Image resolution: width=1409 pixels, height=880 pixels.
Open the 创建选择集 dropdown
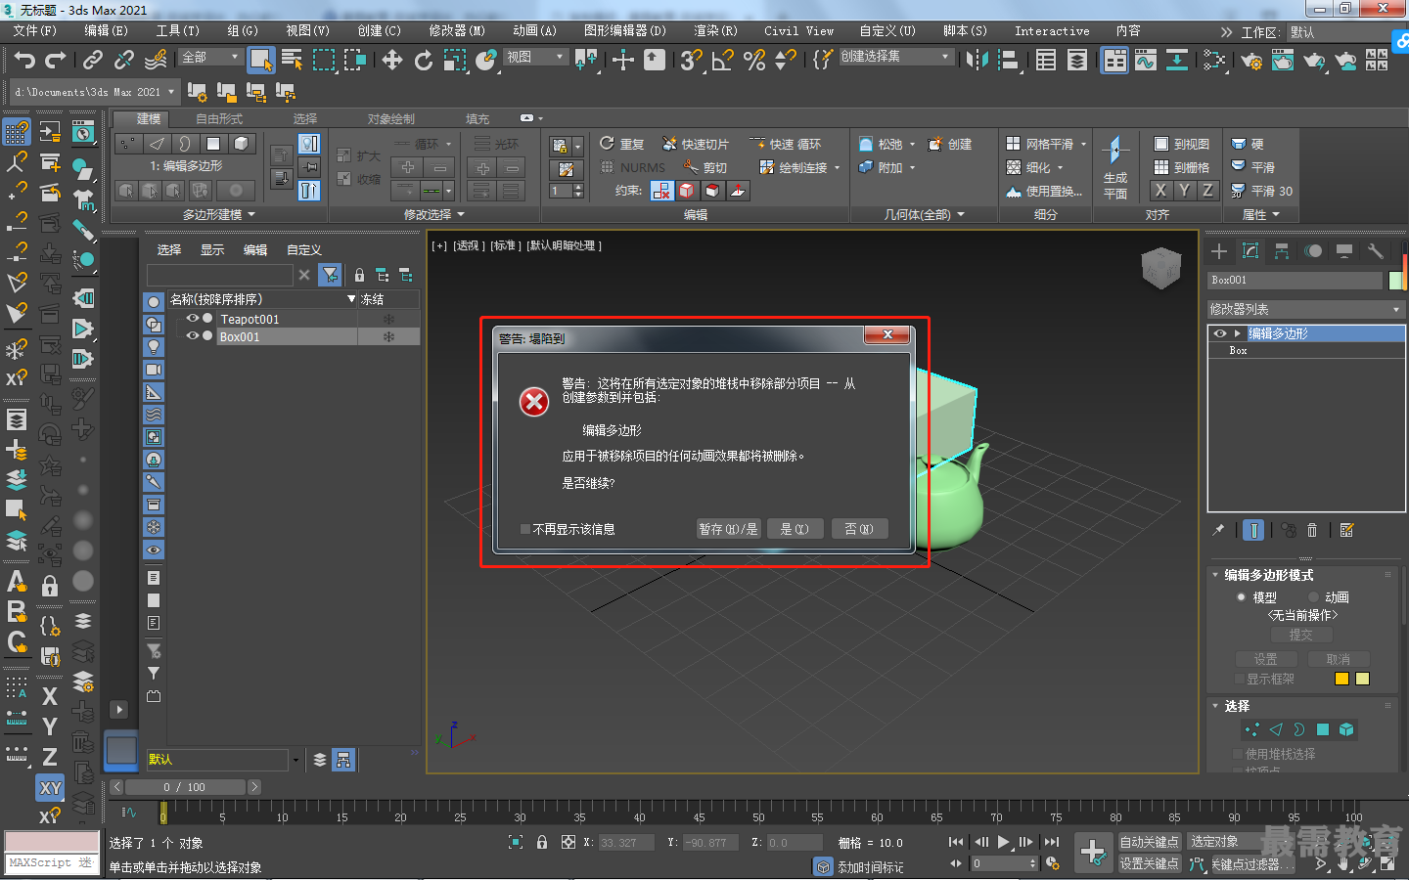[x=895, y=57]
